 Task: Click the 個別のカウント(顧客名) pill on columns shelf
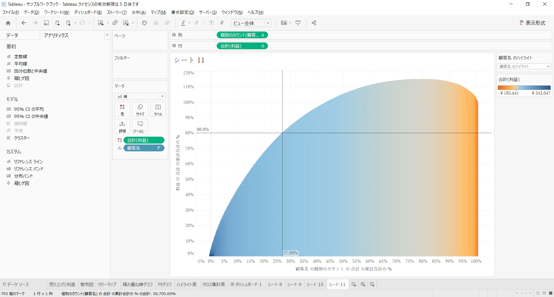(242, 35)
